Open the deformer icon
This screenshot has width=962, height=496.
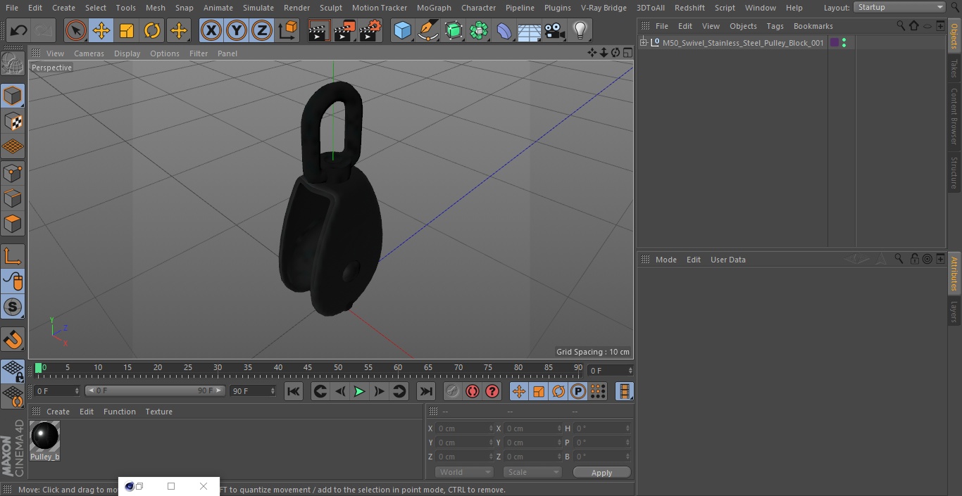(x=504, y=30)
